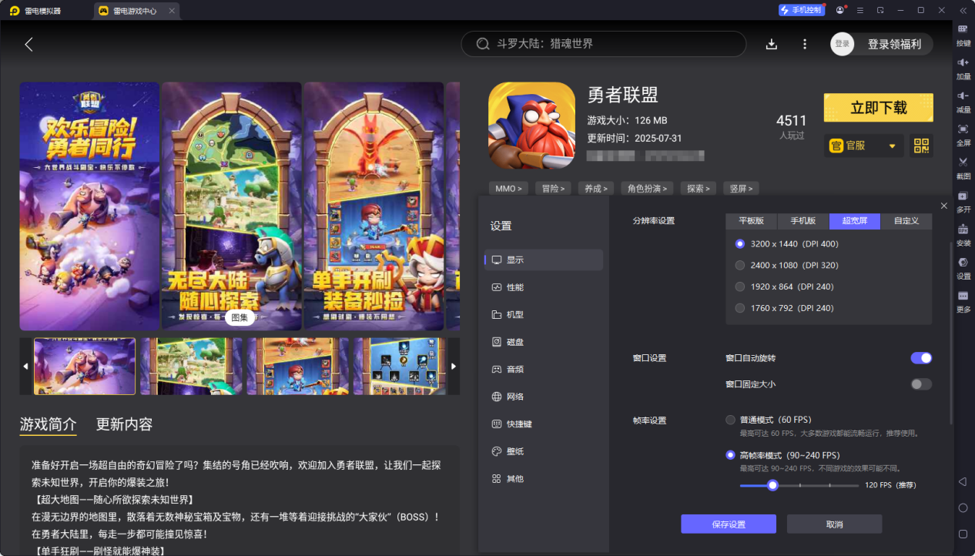Click the search magnifier icon

tap(483, 44)
